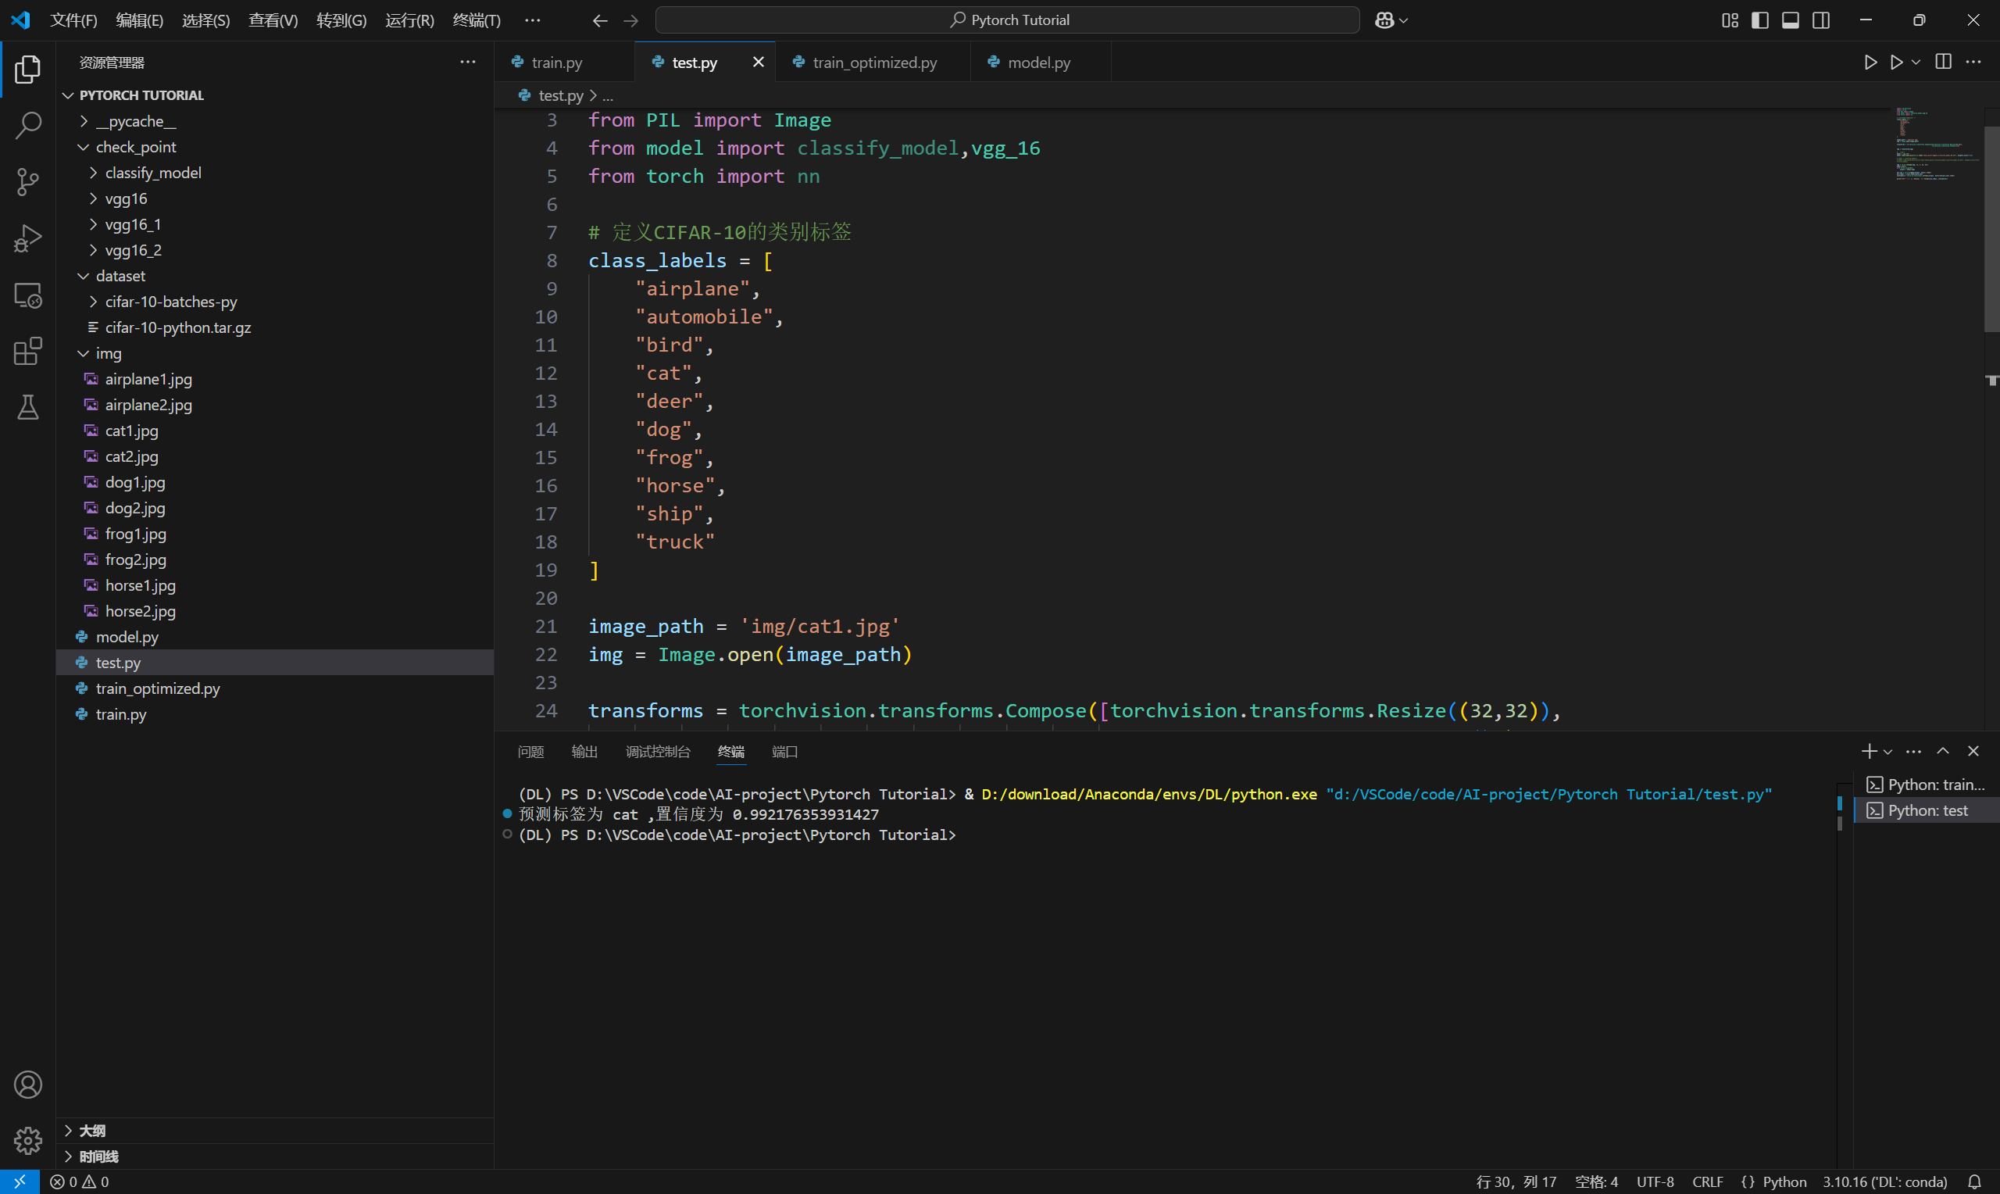Open the 运行(R) menu

[409, 20]
